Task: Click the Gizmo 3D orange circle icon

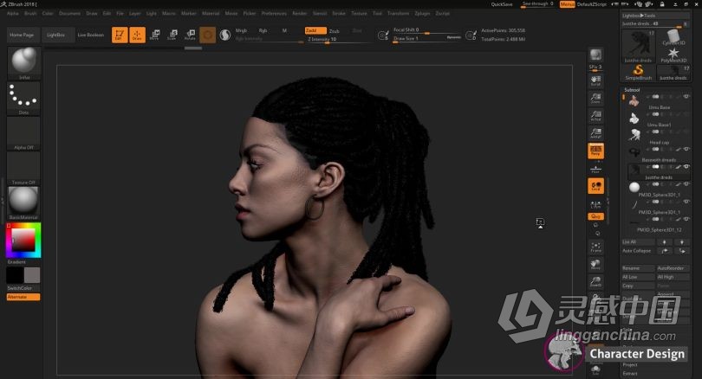Action: (x=208, y=35)
